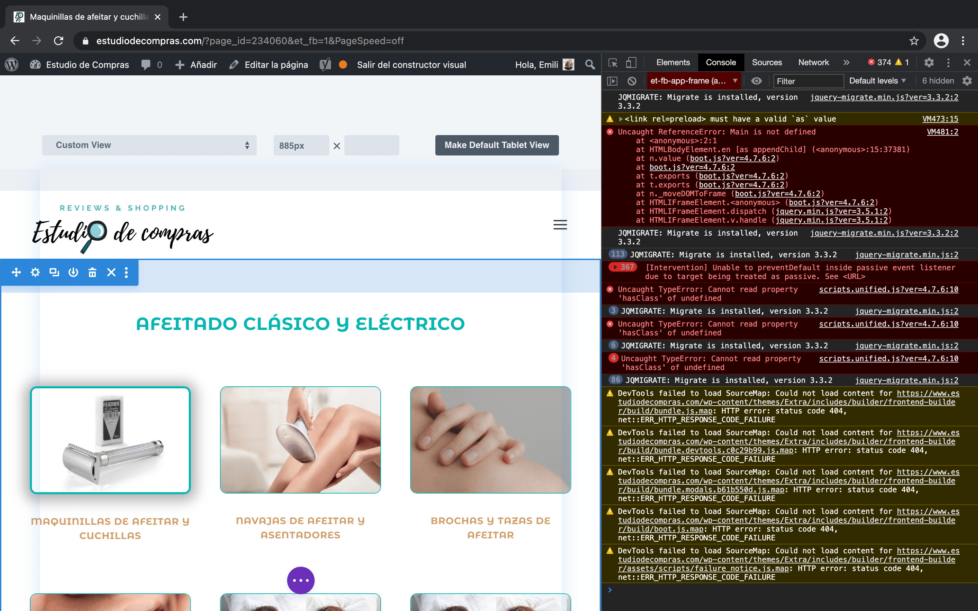978x611 pixels.
Task: Switch to the Network tab
Action: point(814,63)
